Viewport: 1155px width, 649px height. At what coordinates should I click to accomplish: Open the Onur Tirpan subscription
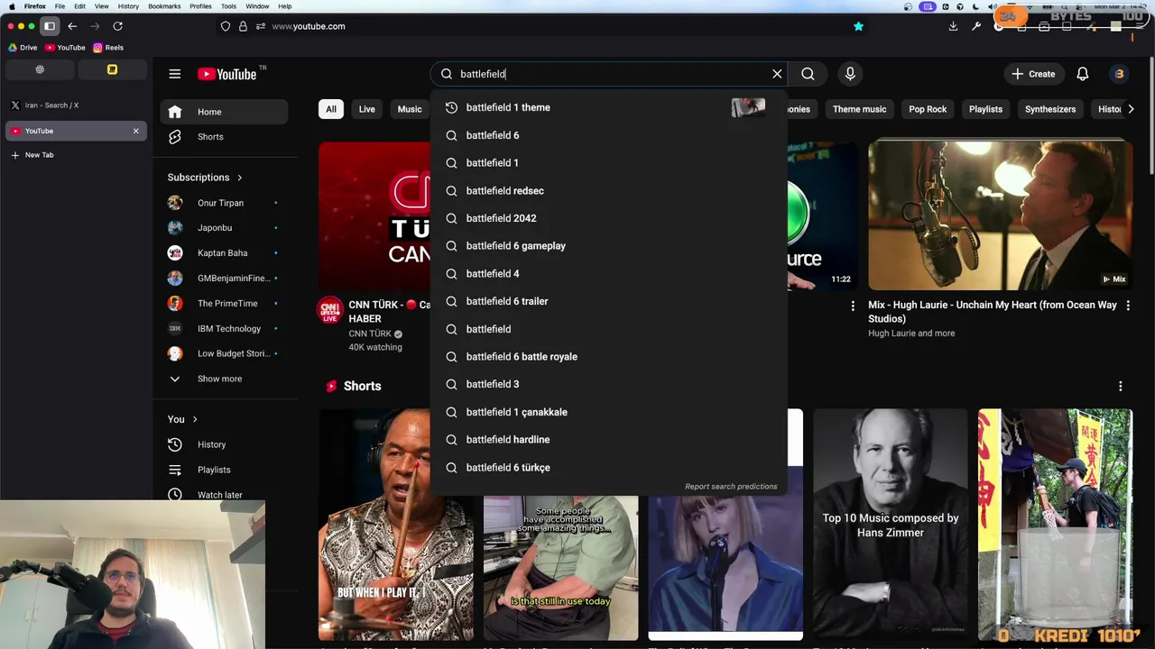click(x=225, y=203)
